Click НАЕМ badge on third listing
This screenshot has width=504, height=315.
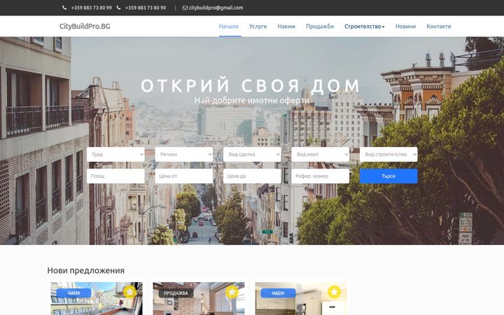click(278, 293)
